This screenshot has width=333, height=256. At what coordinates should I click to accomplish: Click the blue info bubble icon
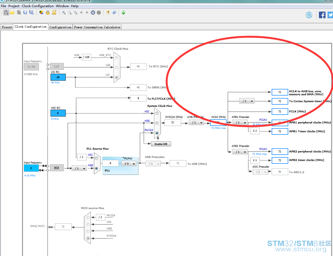point(114,12)
